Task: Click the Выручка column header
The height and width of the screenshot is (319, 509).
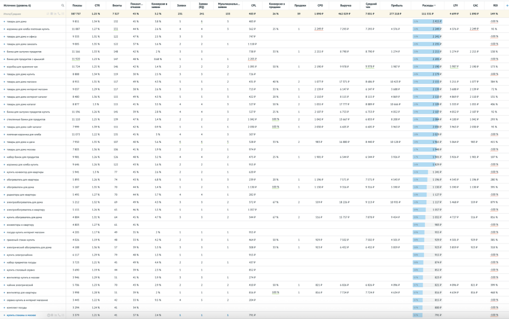Action: pyautogui.click(x=345, y=5)
